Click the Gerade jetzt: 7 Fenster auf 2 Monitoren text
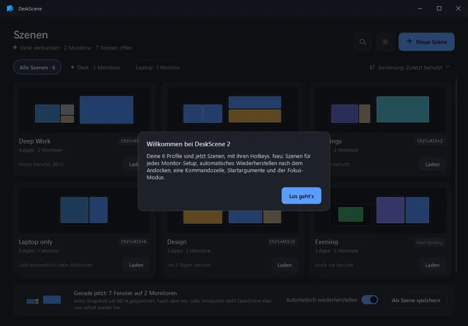 point(125,293)
